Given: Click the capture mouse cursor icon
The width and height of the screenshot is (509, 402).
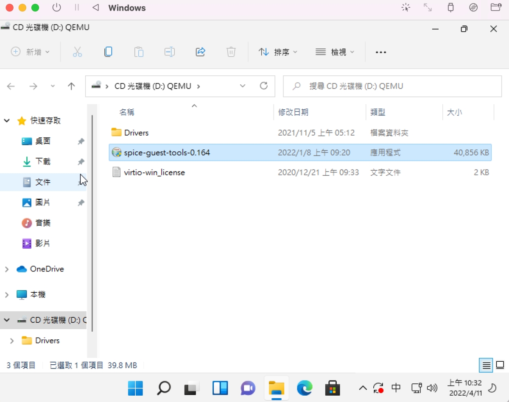Looking at the screenshot, I should tap(406, 8).
